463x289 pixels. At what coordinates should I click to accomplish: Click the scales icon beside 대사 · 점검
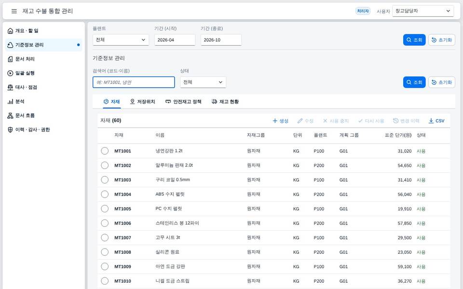[10, 87]
